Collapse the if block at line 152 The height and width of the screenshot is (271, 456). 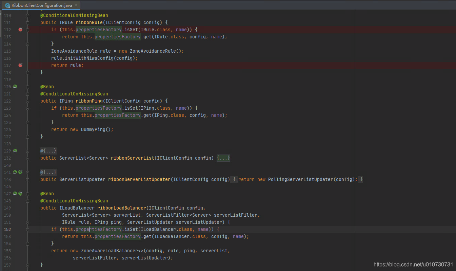pyautogui.click(x=28, y=229)
